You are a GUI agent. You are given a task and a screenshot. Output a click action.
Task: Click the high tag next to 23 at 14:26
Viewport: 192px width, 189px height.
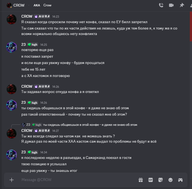tap(33, 103)
